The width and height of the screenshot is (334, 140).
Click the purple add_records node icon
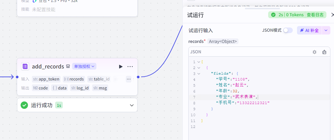(25, 66)
